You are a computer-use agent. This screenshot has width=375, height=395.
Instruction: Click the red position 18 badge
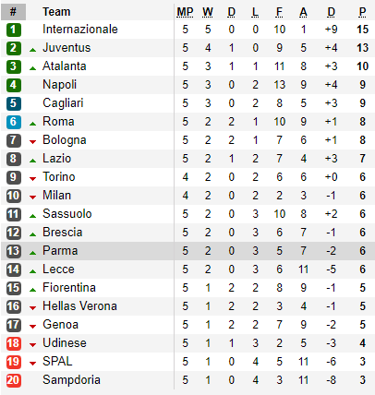[14, 343]
